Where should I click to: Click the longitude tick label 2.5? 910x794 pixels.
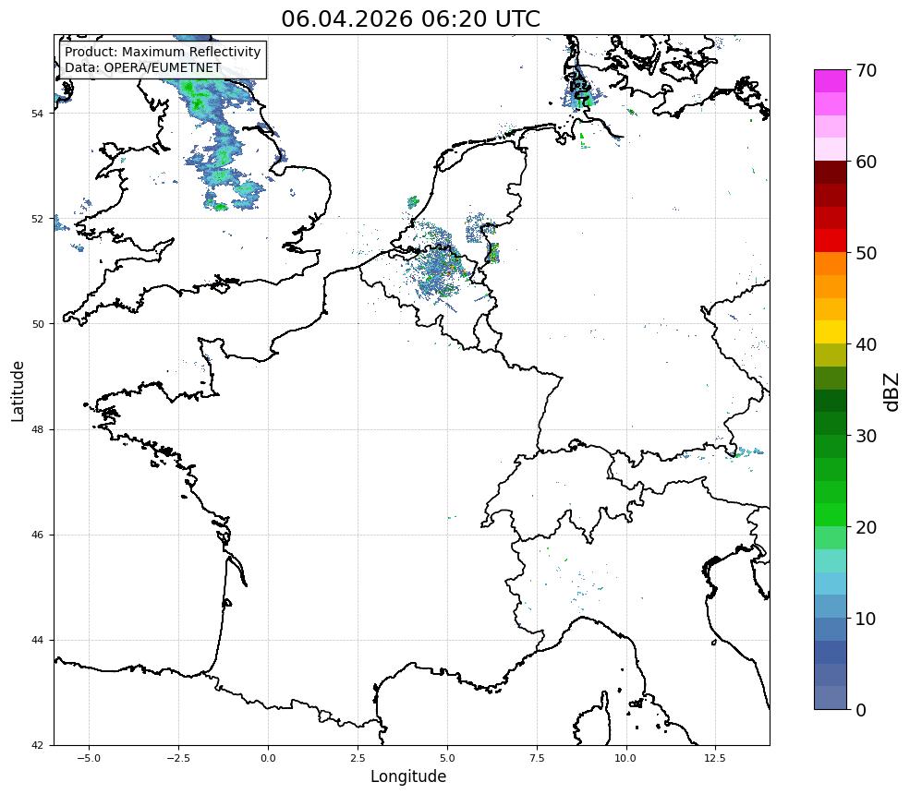[358, 758]
